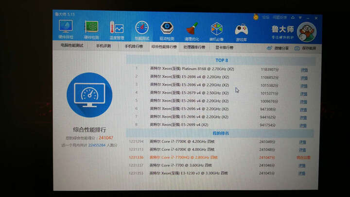Click the rank number 1231353
Screen dimensions: 350x197
[x=136, y=173]
